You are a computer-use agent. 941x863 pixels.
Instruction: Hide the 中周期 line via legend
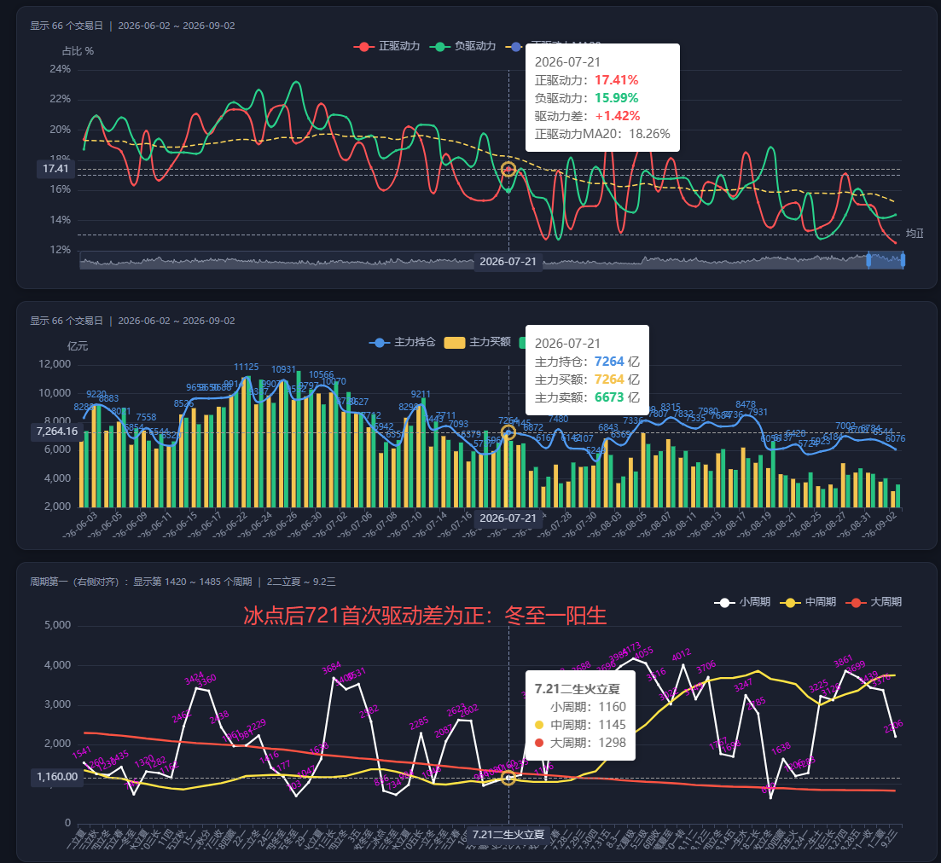click(808, 601)
